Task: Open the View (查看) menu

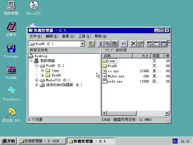Action: tap(68, 36)
